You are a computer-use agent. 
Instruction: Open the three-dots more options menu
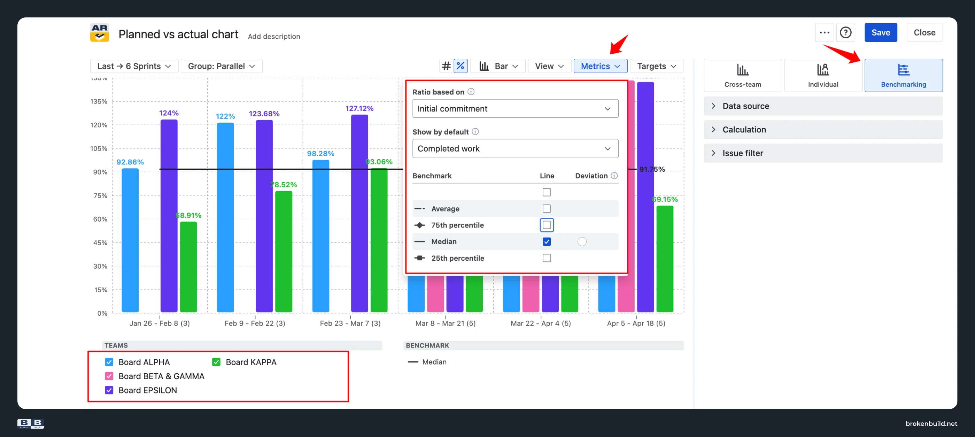tap(825, 32)
